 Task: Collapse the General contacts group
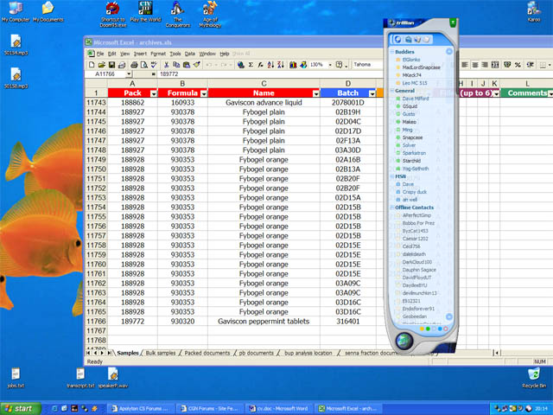(x=391, y=90)
